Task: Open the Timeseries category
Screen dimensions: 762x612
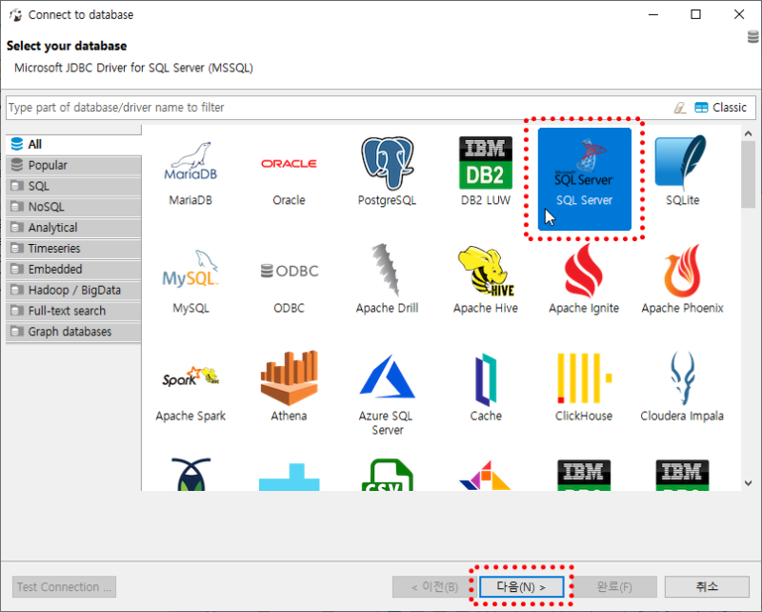Action: click(x=73, y=249)
